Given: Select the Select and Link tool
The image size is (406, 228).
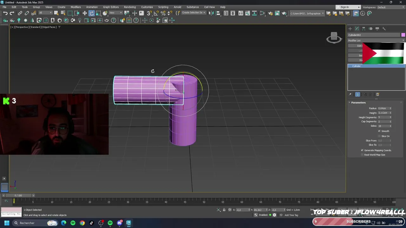Looking at the screenshot, I should [20, 13].
